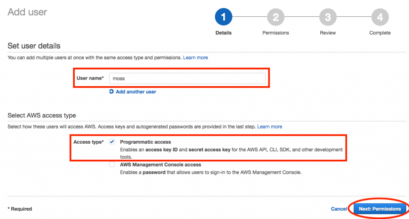
Task: Open Learn more link about multiple users
Action: tap(195, 58)
